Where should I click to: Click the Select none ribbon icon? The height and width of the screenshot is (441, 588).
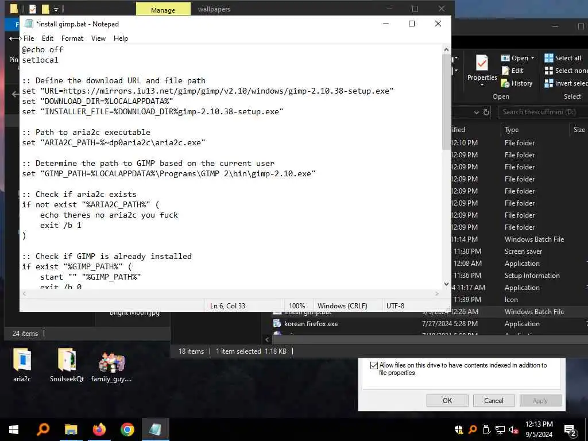pos(548,71)
